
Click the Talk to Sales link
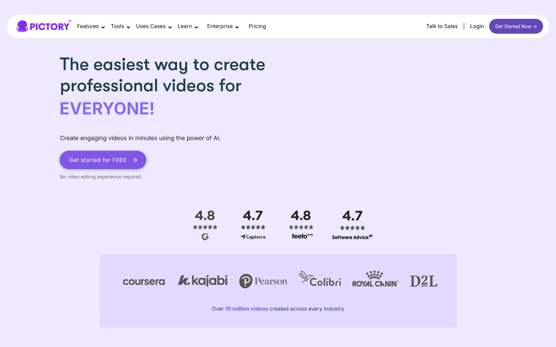coord(442,26)
